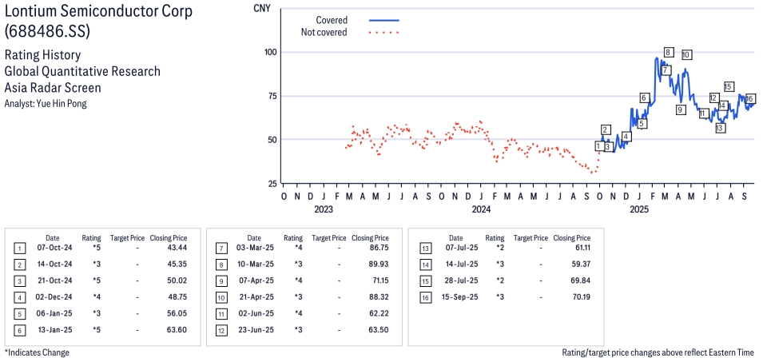763x358 pixels.
Task: Click chart marker 12 on the price chart
Action: [713, 97]
